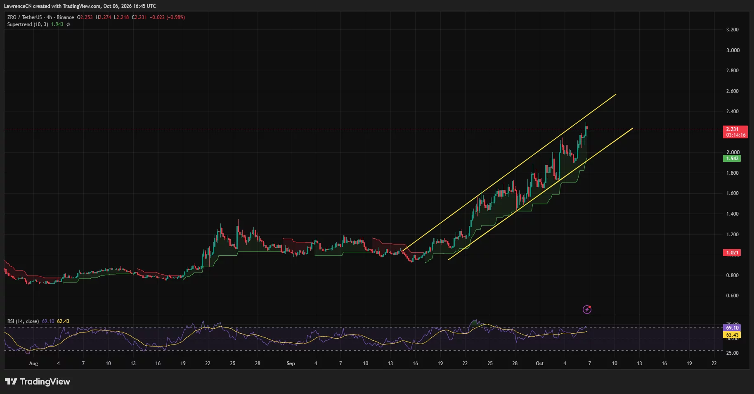Click the 2.800 price axis label

coord(733,71)
